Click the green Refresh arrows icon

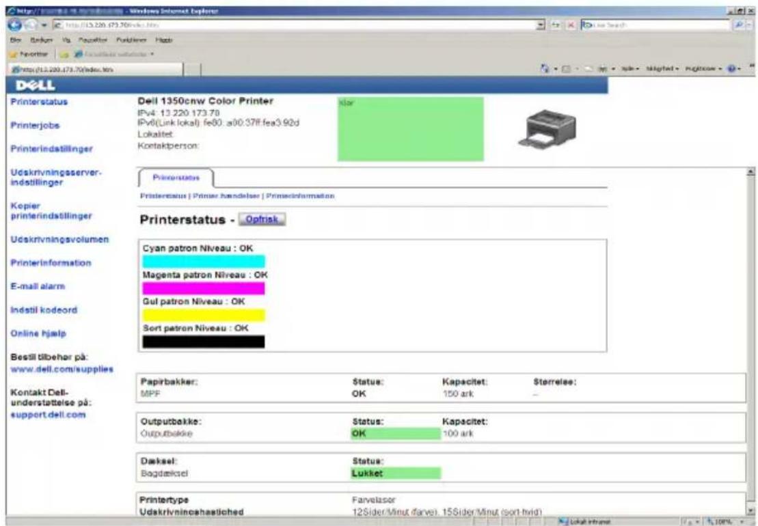556,25
